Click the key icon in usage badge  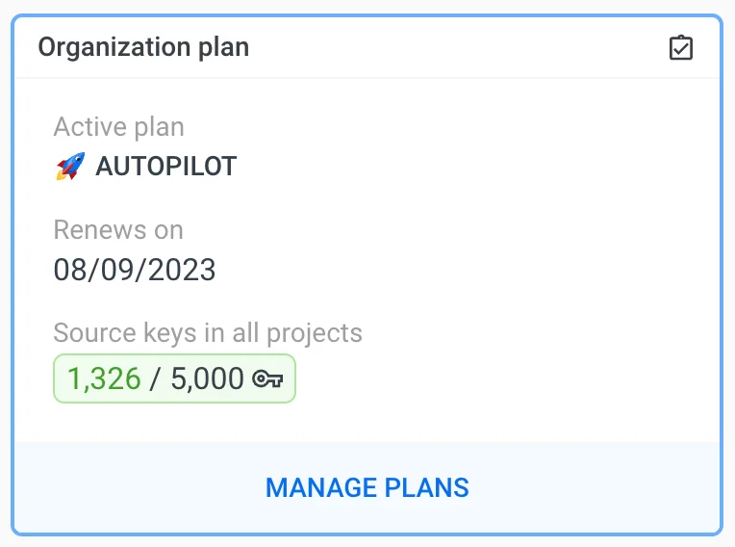(267, 379)
